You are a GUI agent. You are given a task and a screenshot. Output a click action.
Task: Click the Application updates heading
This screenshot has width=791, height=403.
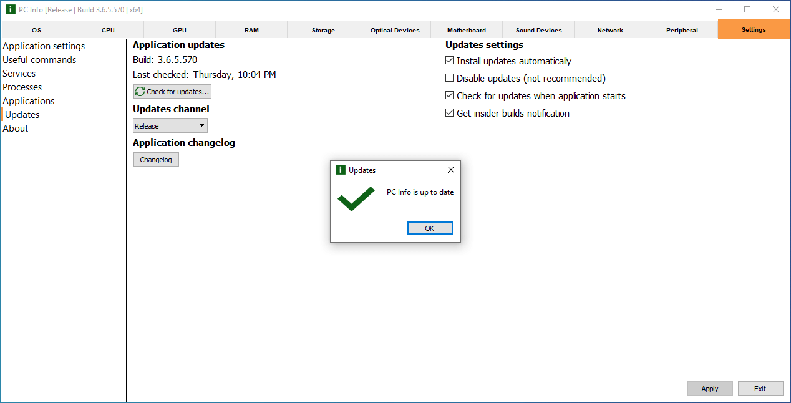(179, 45)
